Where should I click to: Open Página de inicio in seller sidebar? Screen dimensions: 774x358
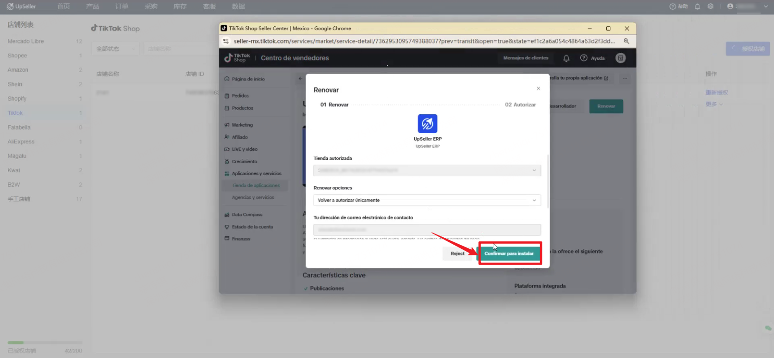[x=248, y=79]
